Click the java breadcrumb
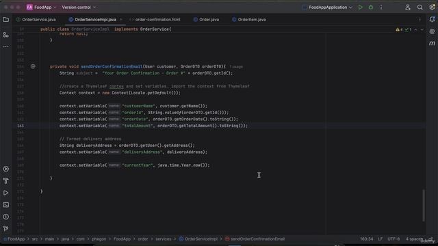Screen dimensions: 438x246 pos(65,238)
